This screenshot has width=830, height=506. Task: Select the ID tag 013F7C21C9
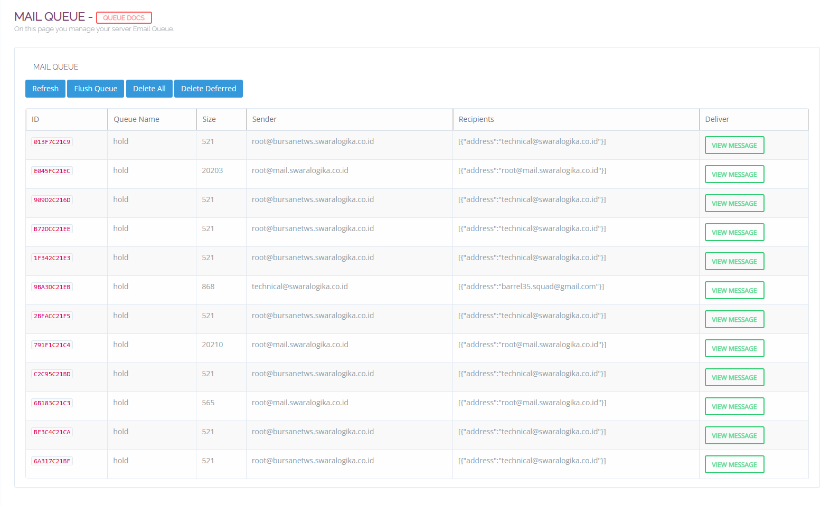(x=52, y=142)
